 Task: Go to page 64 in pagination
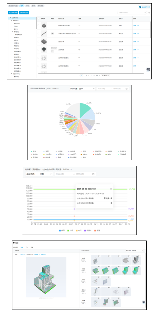(97, 76)
